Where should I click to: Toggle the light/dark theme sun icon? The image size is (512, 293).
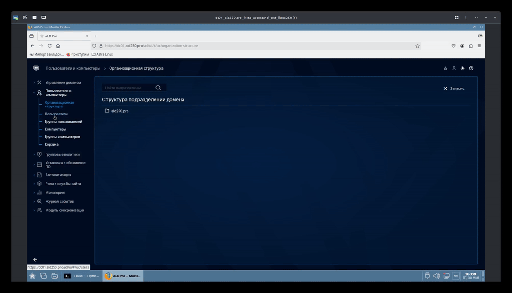pos(463,68)
